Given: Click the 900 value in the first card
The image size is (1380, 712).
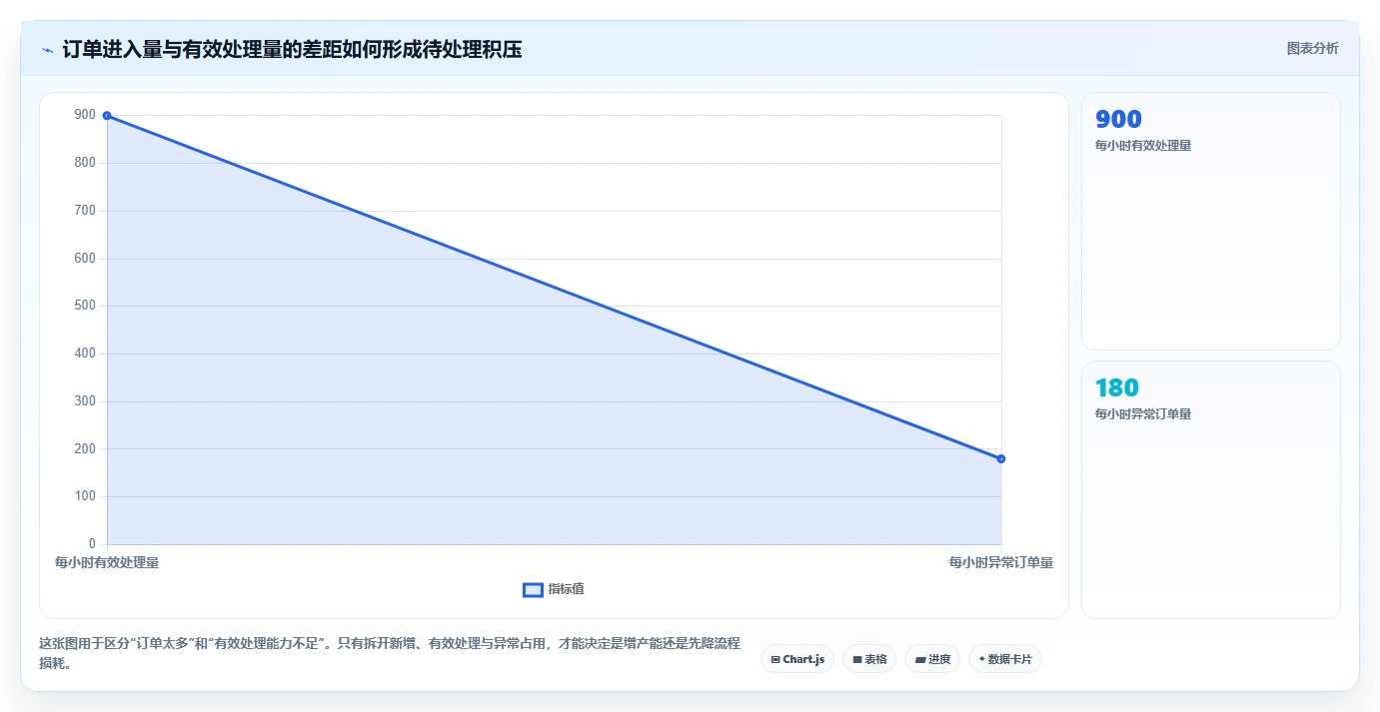Looking at the screenshot, I should pos(1118,120).
